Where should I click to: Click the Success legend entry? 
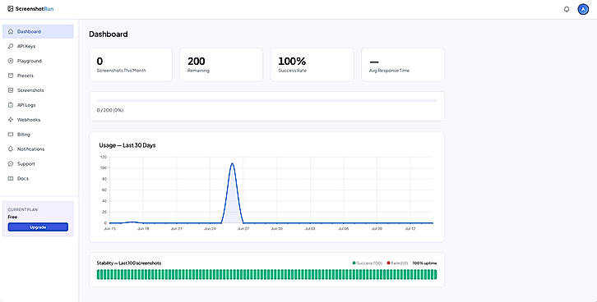click(x=368, y=263)
